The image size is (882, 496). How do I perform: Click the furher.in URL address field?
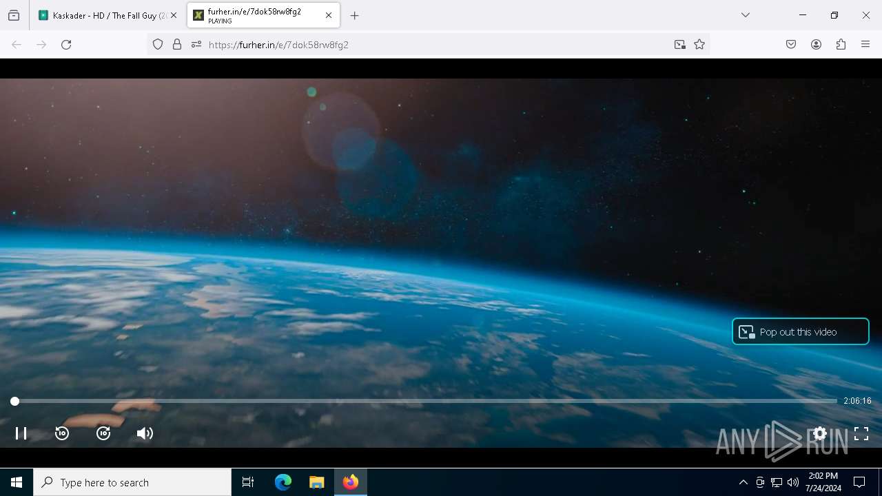click(x=438, y=45)
